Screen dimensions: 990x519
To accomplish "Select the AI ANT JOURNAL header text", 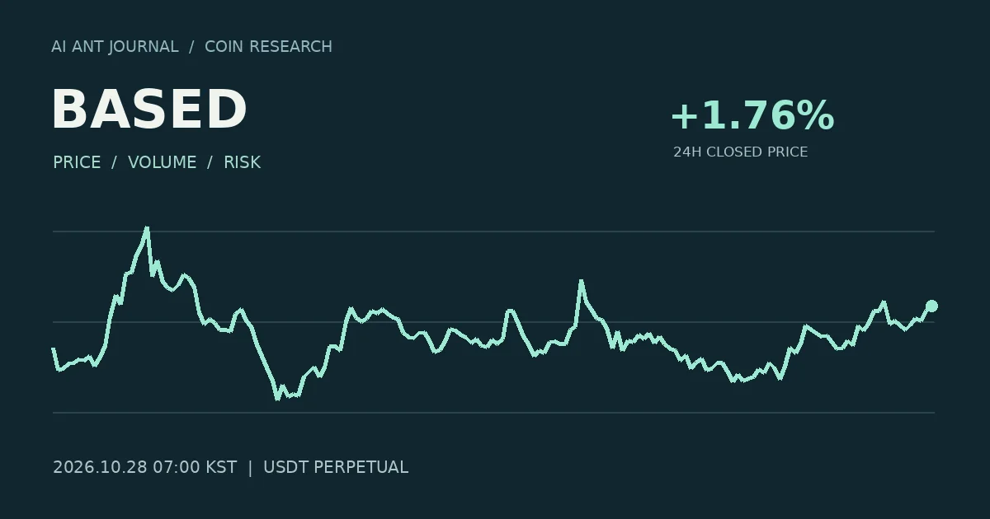I will pyautogui.click(x=115, y=47).
